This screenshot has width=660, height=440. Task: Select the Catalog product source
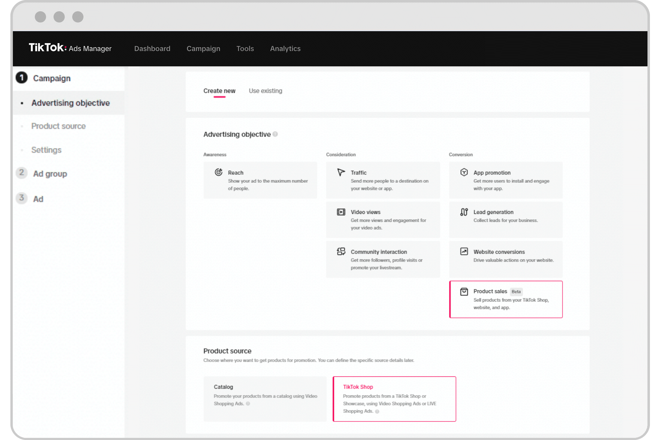click(x=265, y=399)
